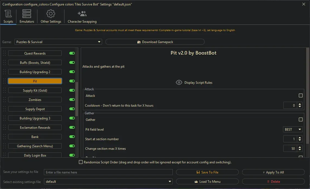Click the file name input field
The width and height of the screenshot is (310, 189).
[108, 172]
